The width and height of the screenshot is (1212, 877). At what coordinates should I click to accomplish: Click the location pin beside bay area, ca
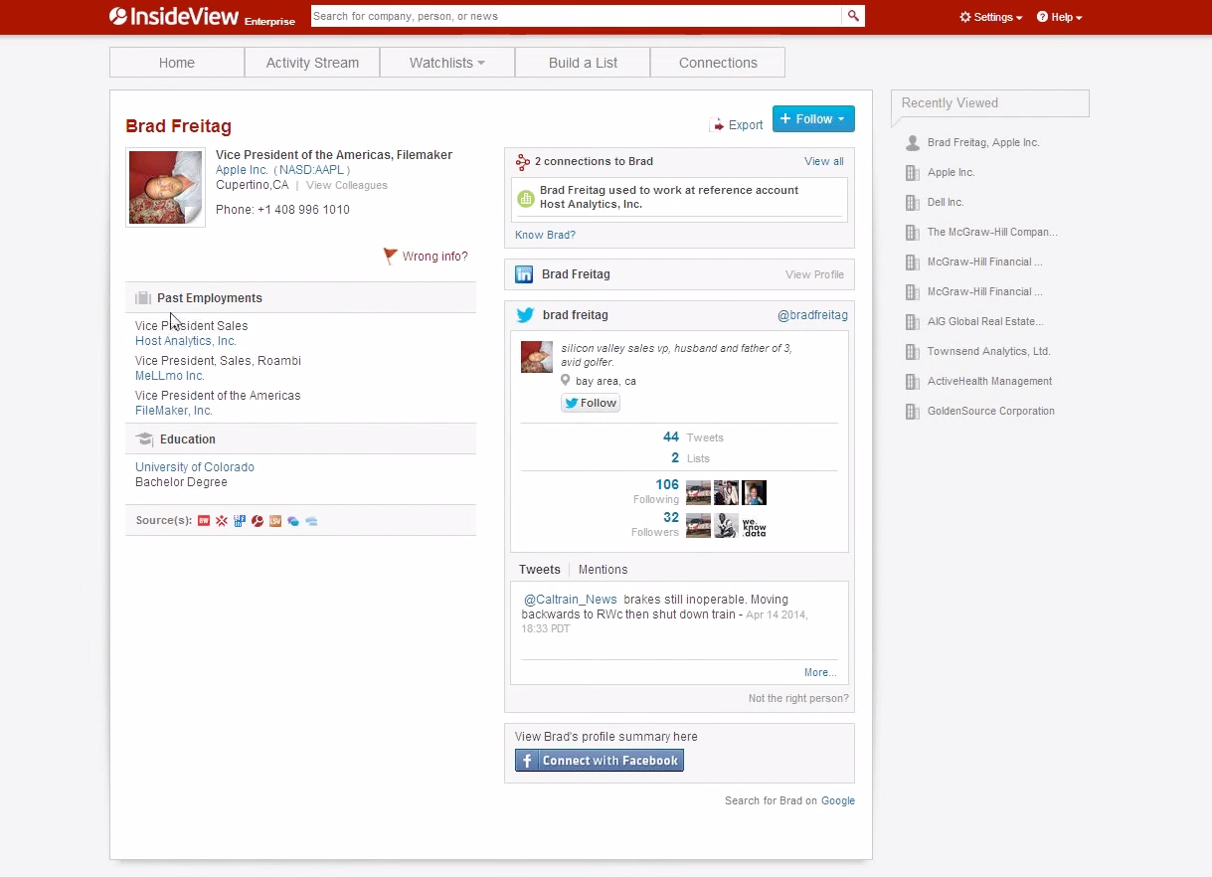point(564,380)
